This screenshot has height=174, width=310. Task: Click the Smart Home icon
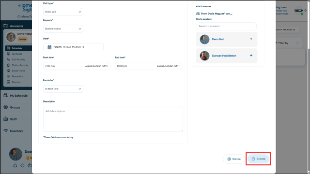(x=8, y=71)
